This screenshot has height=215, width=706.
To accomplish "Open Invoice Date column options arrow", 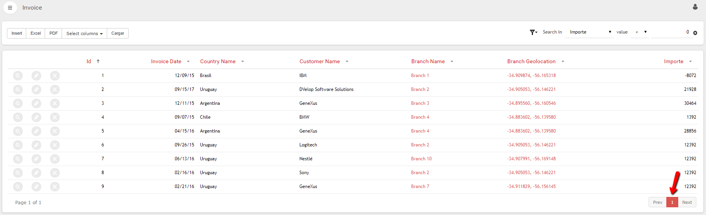I will 188,62.
